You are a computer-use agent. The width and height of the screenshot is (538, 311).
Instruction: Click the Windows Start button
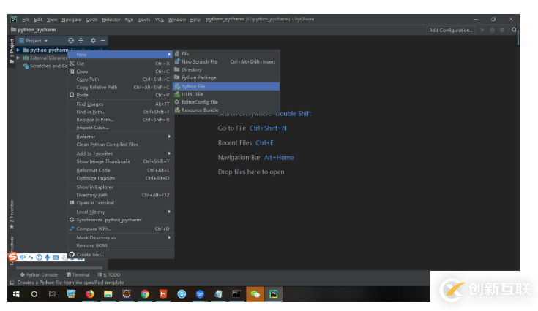click(x=15, y=293)
